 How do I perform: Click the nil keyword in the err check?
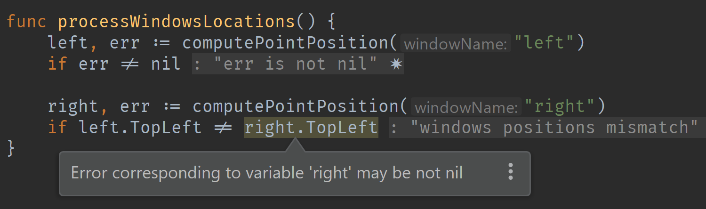tap(166, 64)
